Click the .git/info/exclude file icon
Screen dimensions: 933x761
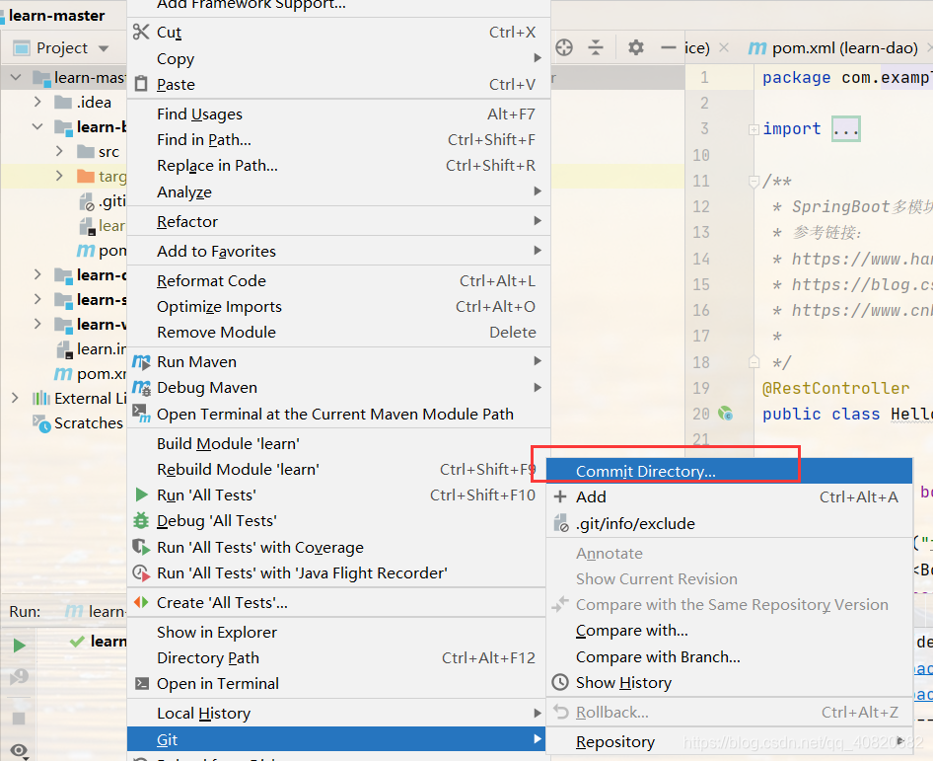560,523
